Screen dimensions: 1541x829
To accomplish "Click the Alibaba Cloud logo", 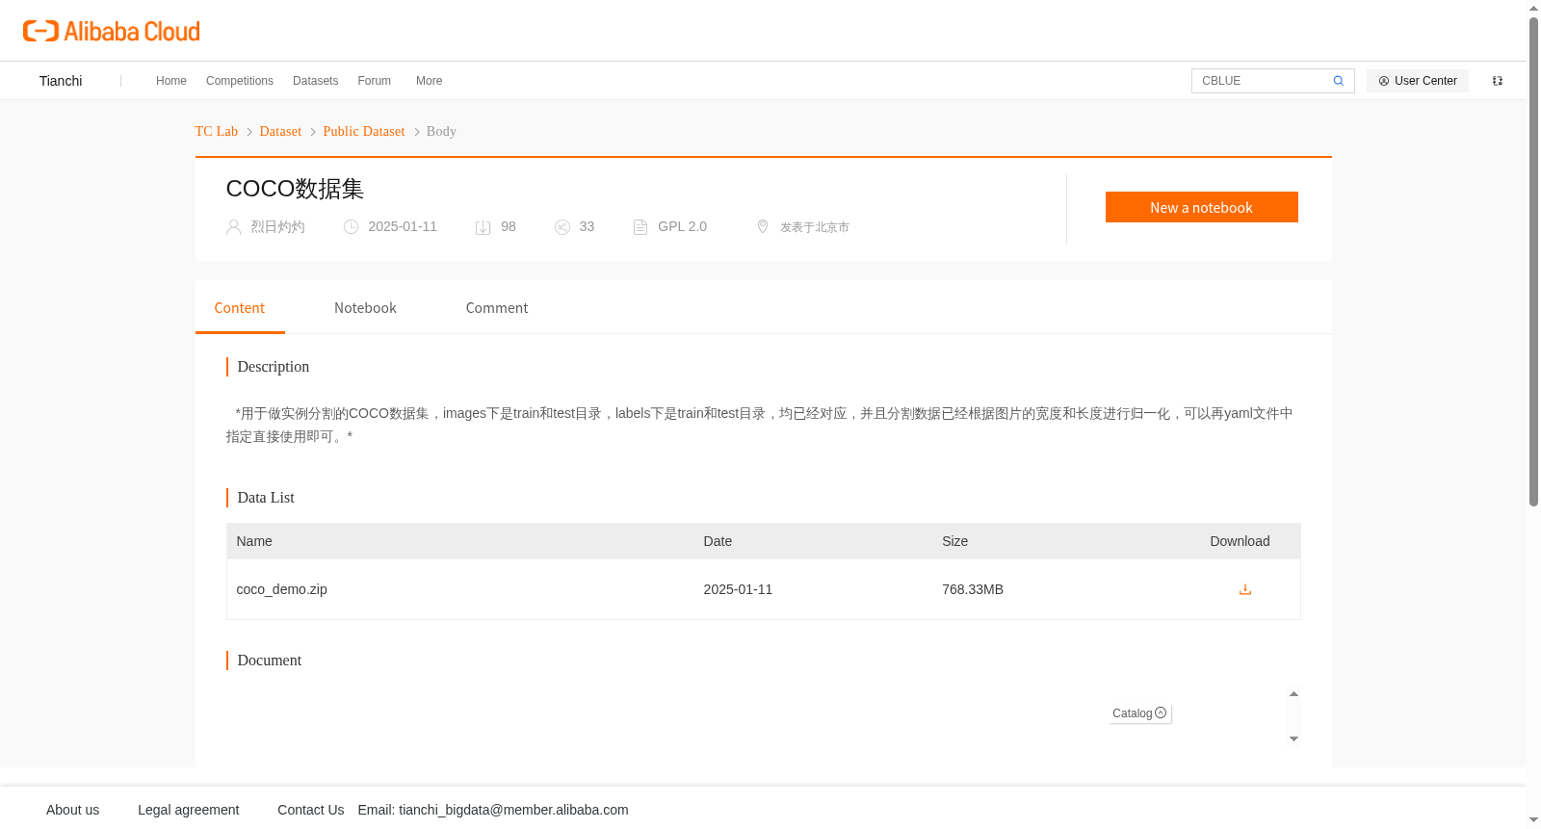I will click(x=112, y=31).
